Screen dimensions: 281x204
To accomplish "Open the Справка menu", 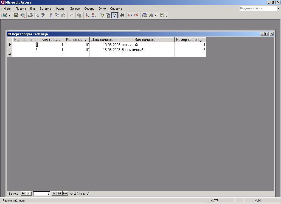I will point(116,8).
